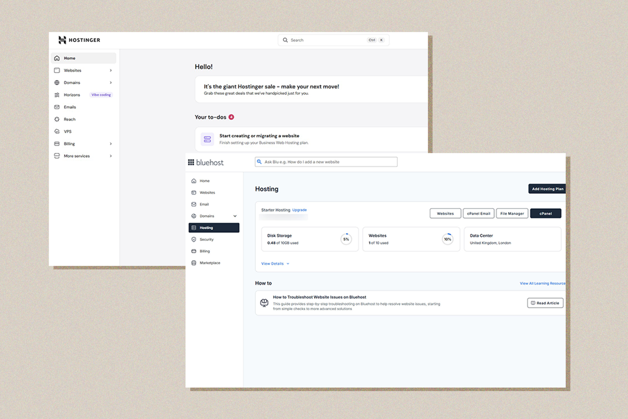Click the Bluehost grid logo icon
The height and width of the screenshot is (419, 628).
(x=191, y=162)
